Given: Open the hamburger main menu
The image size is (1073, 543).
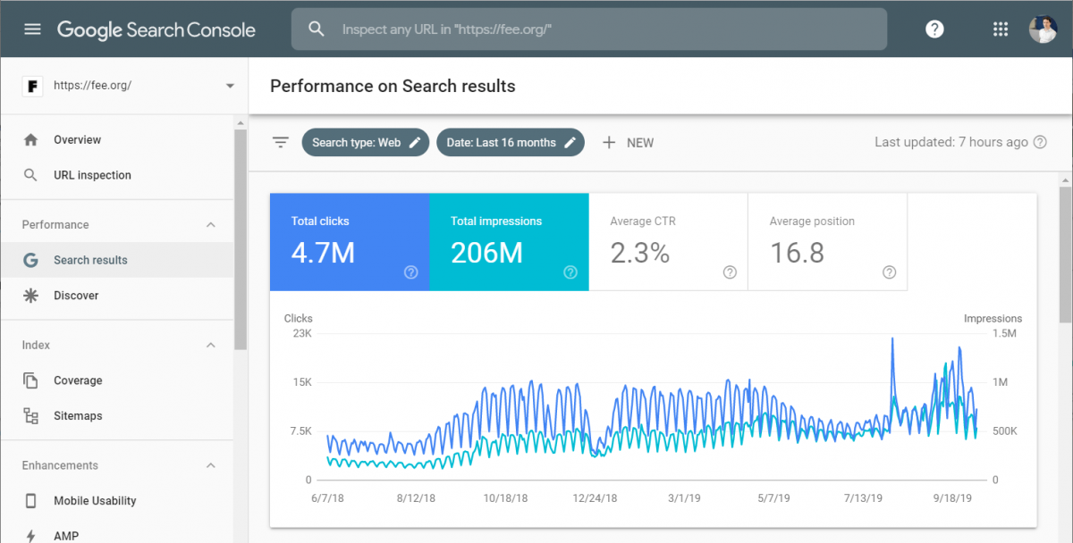Looking at the screenshot, I should (33, 29).
